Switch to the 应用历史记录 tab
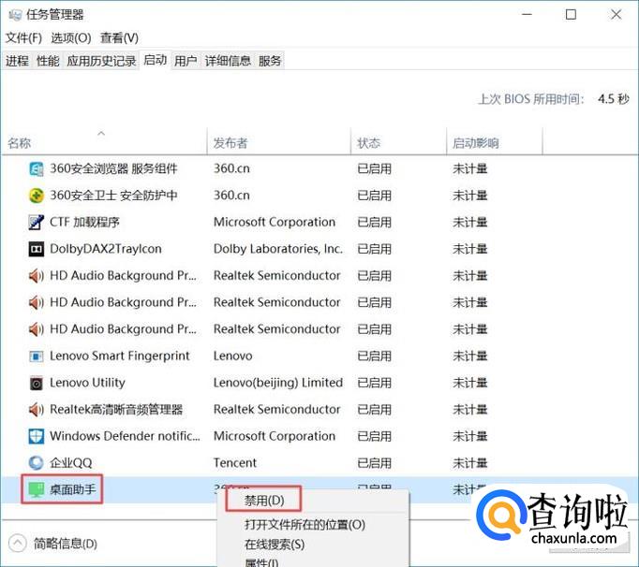The width and height of the screenshot is (639, 567). (x=101, y=61)
